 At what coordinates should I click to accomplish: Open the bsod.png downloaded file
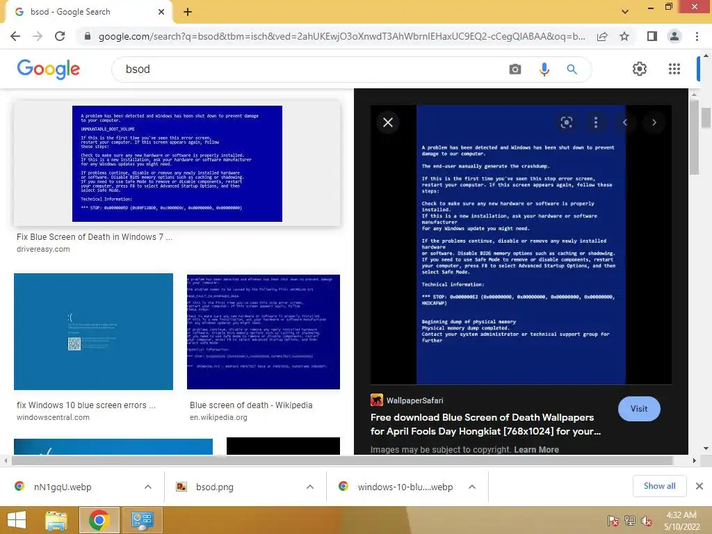214,487
